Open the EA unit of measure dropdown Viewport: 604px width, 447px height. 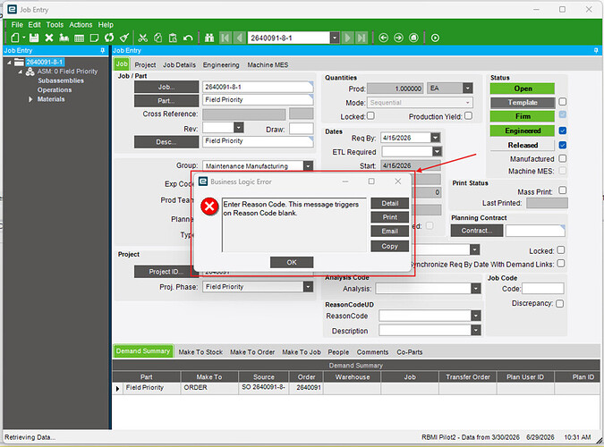click(468, 89)
